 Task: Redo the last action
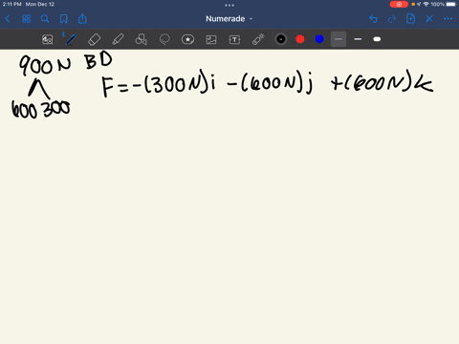tap(392, 19)
